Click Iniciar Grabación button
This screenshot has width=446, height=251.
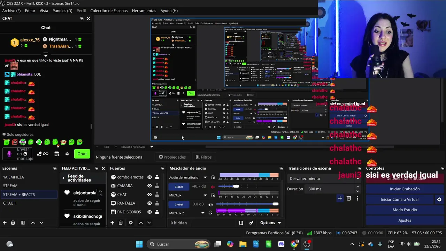(405, 189)
